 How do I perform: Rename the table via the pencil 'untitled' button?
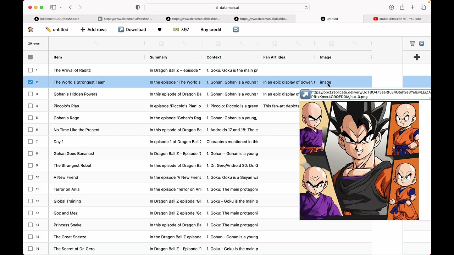click(57, 29)
